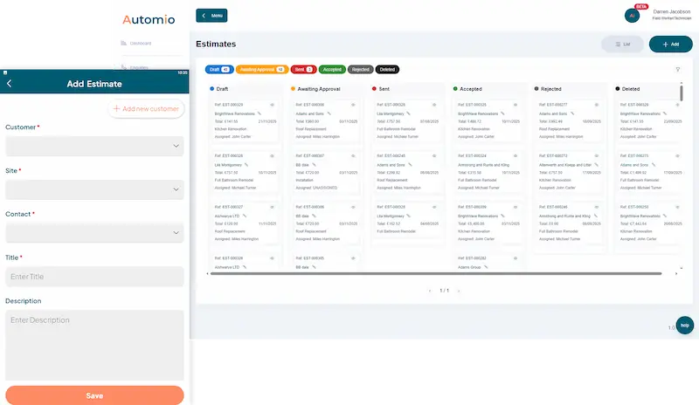Viewport: 699px width, 405px height.
Task: View Awaiting Approval card EST-000307 eye icon
Action: click(x=353, y=156)
